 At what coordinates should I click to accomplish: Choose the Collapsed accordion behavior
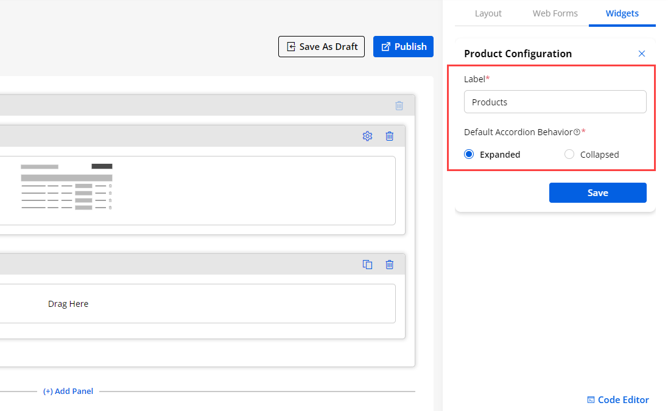[569, 155]
